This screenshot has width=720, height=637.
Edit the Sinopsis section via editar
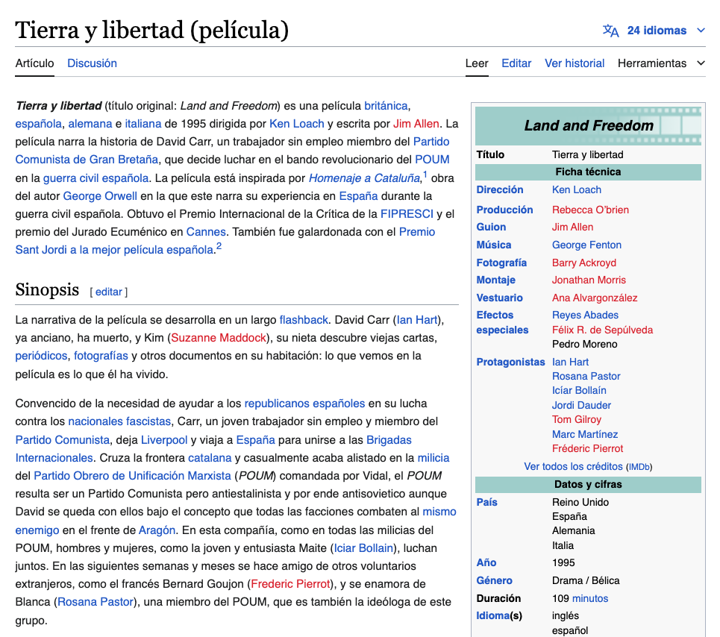click(x=109, y=292)
